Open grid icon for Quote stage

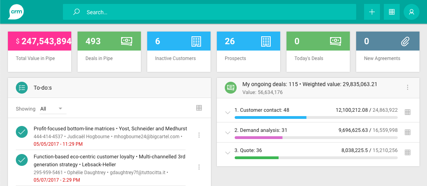point(408,152)
